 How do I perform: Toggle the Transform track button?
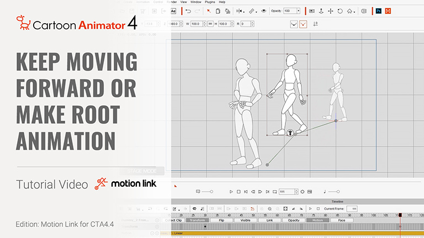click(x=197, y=220)
